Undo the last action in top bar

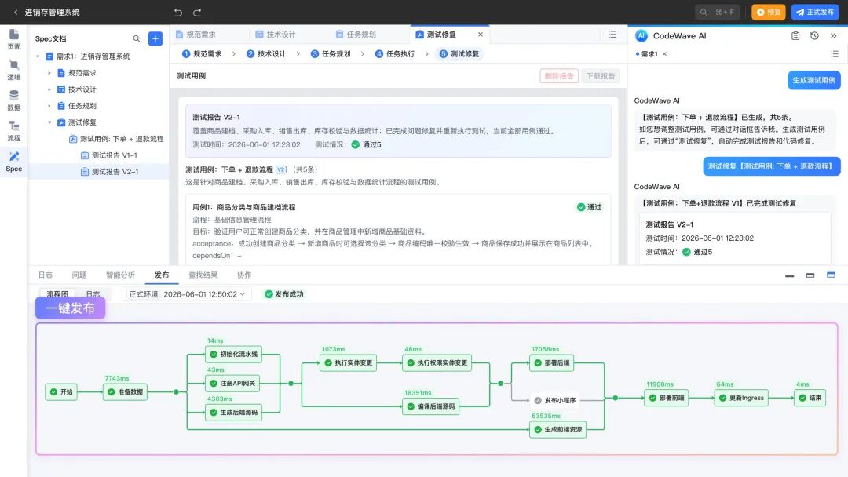coord(178,12)
